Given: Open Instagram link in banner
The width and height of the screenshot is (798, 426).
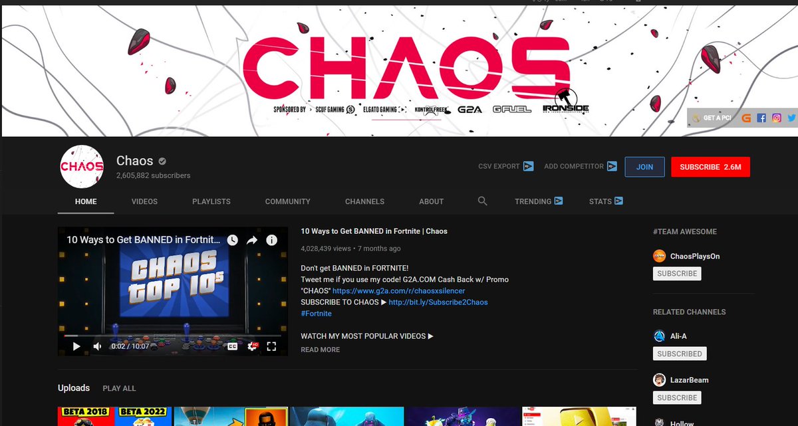Looking at the screenshot, I should pos(776,118).
